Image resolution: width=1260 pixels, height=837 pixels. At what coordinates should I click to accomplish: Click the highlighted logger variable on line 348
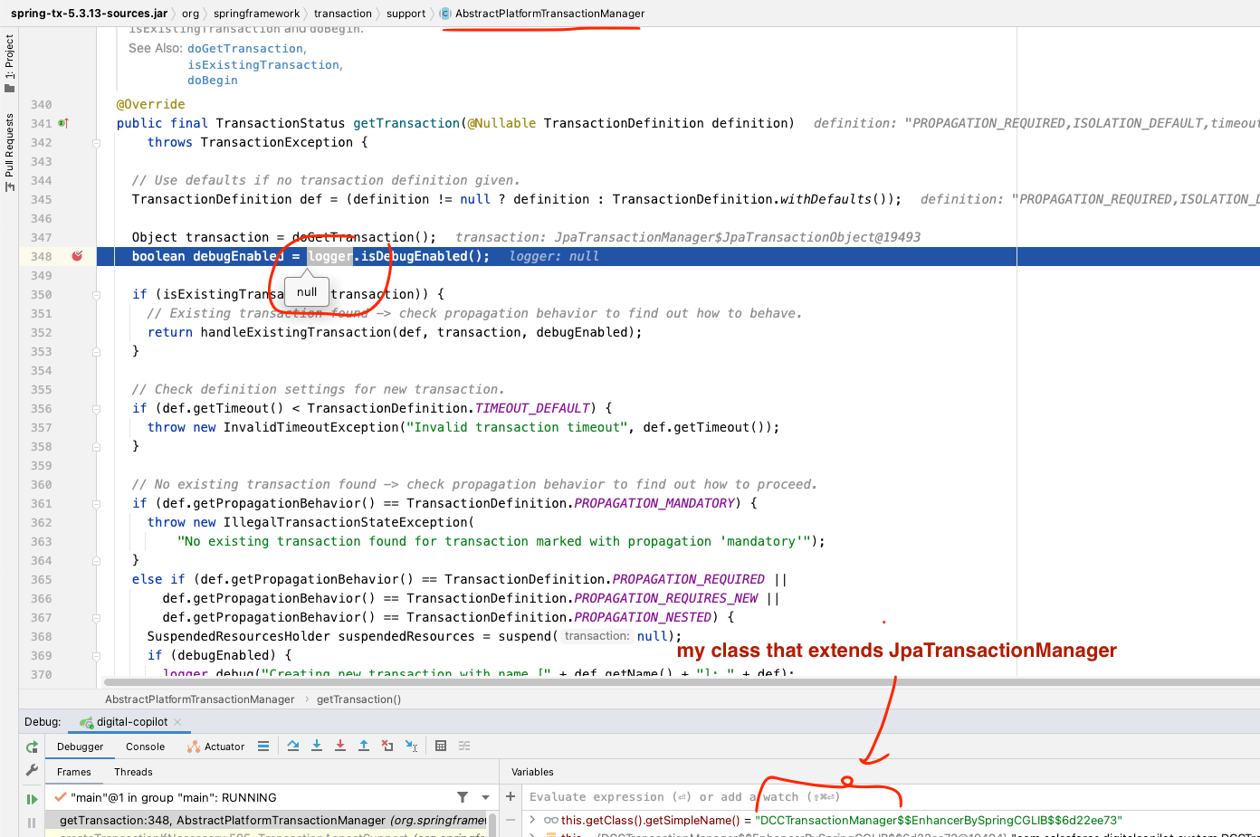click(x=329, y=257)
